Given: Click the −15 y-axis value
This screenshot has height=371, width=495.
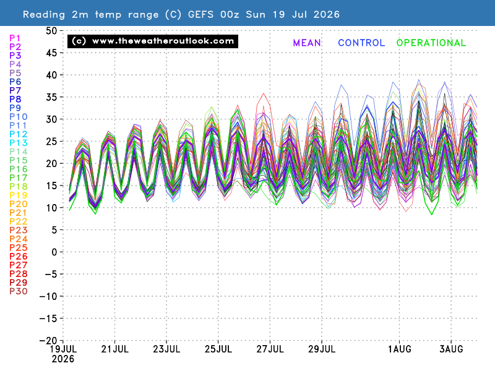Looking at the screenshot, I should tap(48, 318).
